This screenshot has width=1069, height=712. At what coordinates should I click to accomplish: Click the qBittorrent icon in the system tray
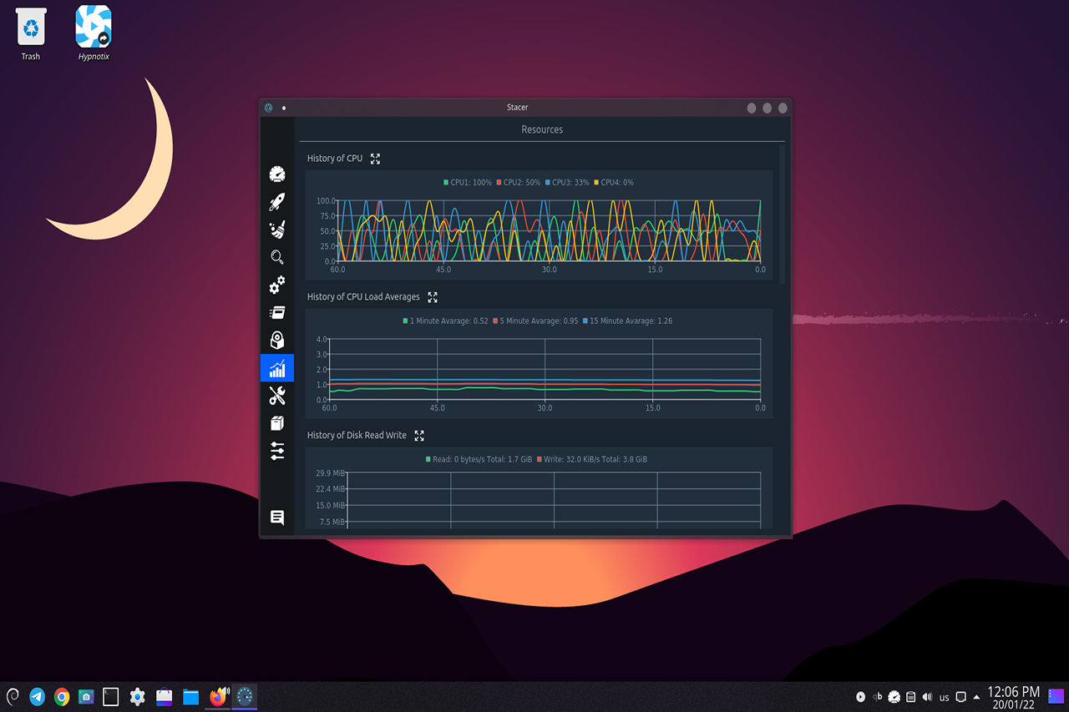point(877,696)
